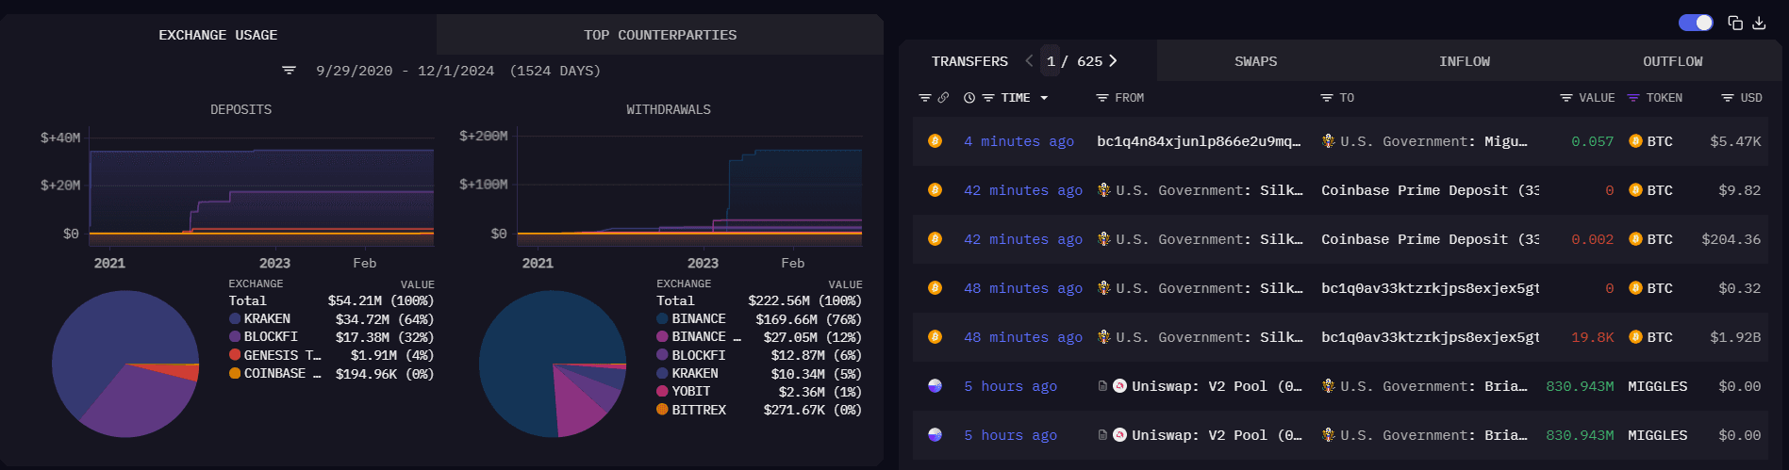Click the BINANCE $27.05M (12%) legend row
The height and width of the screenshot is (470, 1789).
coord(759,337)
